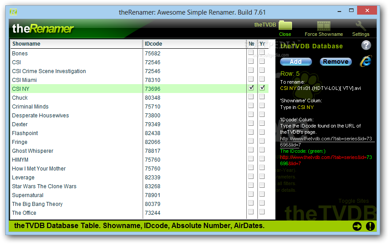Open Settings wrench icon
389x244 pixels.
(361, 26)
